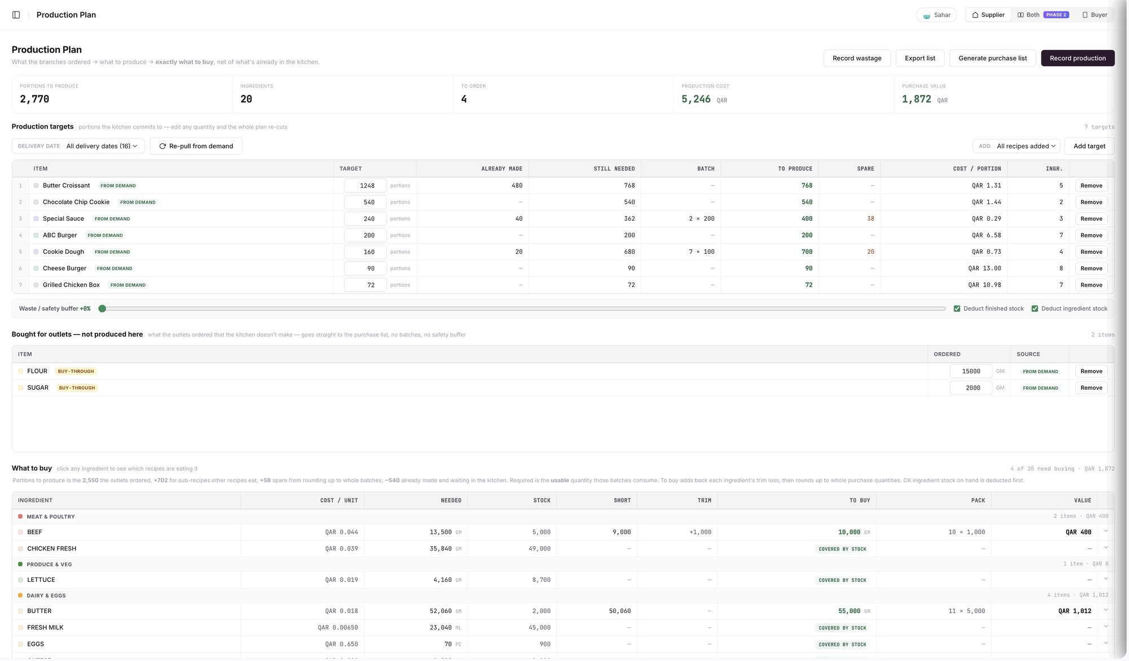Enable the Deduct finished stock checkbox

tap(957, 309)
